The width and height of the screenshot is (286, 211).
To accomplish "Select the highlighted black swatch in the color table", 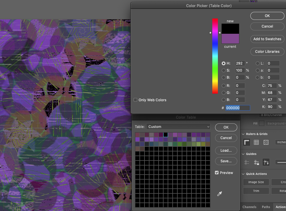I will pos(166,134).
